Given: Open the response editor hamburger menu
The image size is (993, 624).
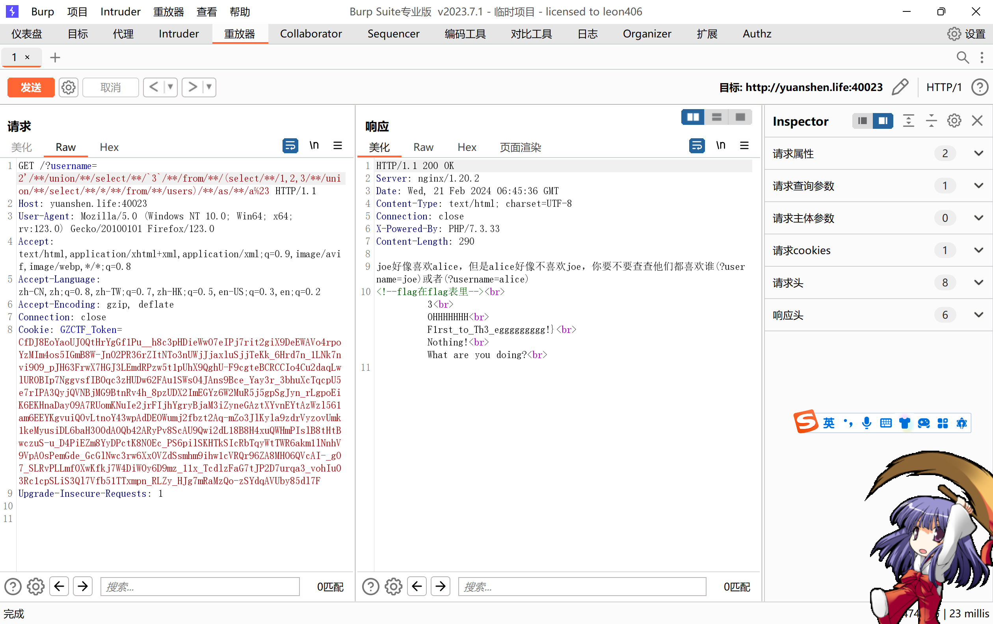Looking at the screenshot, I should [744, 145].
